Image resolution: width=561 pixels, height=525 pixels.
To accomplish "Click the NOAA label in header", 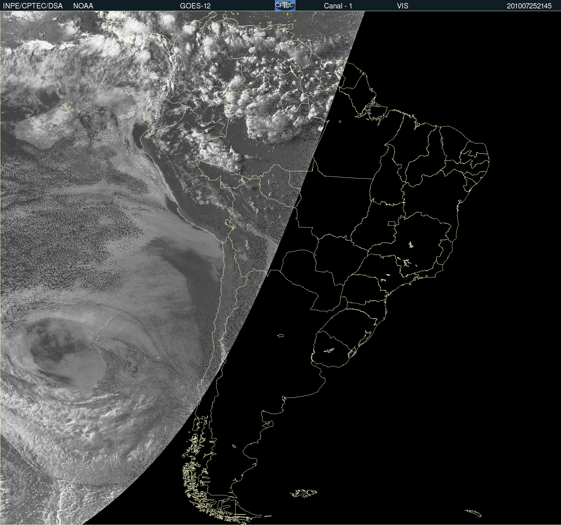I will 83,6.
